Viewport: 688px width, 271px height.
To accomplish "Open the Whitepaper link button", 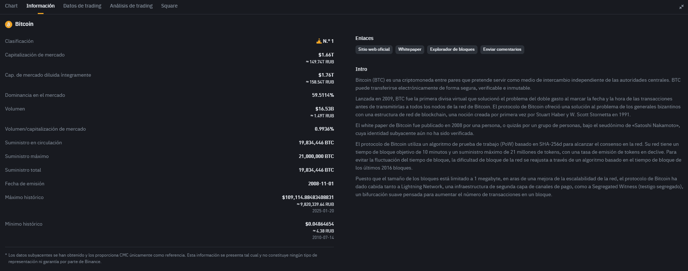I will pos(410,49).
